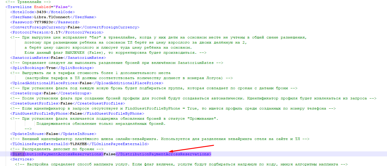Click comment При установке флага под каждую новую бронь
This screenshot has width=387, height=166.
(x=154, y=88)
